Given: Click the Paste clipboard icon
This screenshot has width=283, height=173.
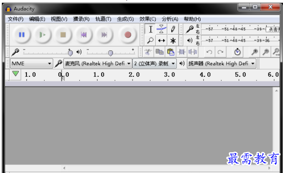Looking at the screenshot, I should pos(170,52).
